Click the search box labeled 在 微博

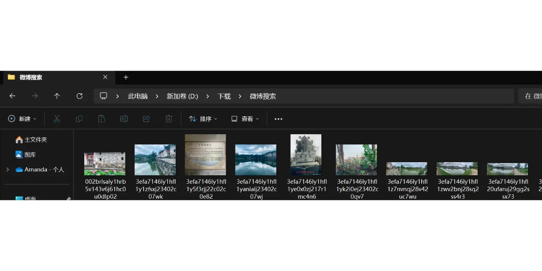(x=530, y=96)
